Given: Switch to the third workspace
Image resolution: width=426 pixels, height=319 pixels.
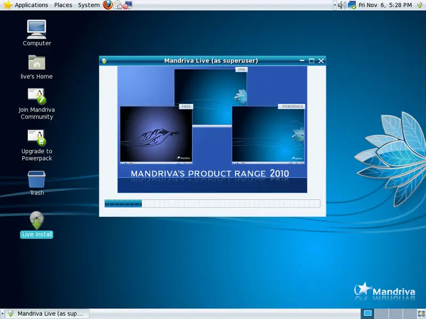Looking at the screenshot, I should click(x=396, y=314).
